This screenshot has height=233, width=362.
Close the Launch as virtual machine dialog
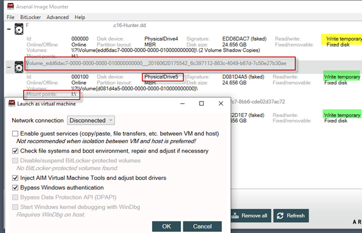pos(220,104)
